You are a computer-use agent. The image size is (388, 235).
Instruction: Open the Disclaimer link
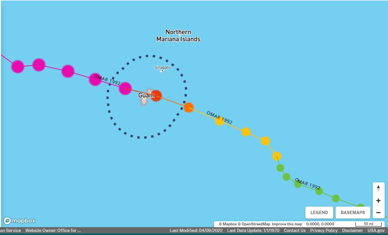click(x=352, y=231)
